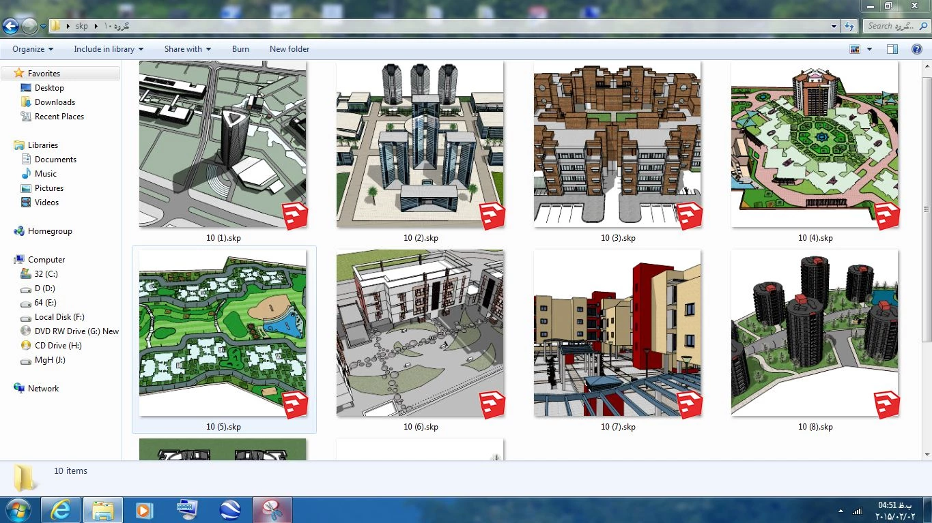This screenshot has height=523, width=932.
Task: Open drive D (D:)
Action: 45,288
